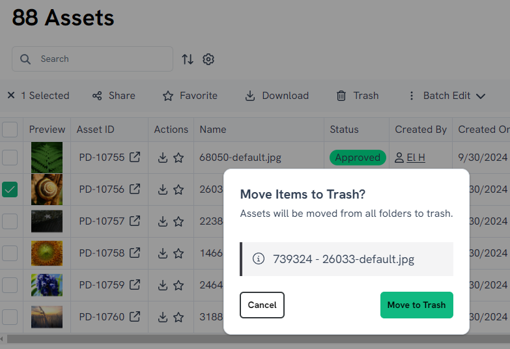The width and height of the screenshot is (510, 349).
Task: Star asset PD-10760 as favorite
Action: [x=178, y=317]
